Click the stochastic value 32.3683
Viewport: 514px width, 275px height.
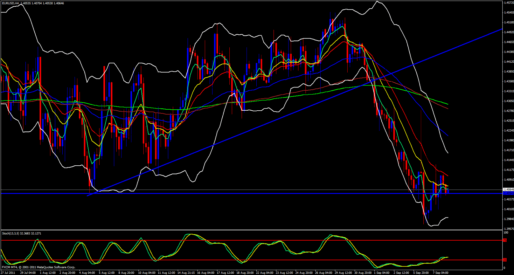25,233
